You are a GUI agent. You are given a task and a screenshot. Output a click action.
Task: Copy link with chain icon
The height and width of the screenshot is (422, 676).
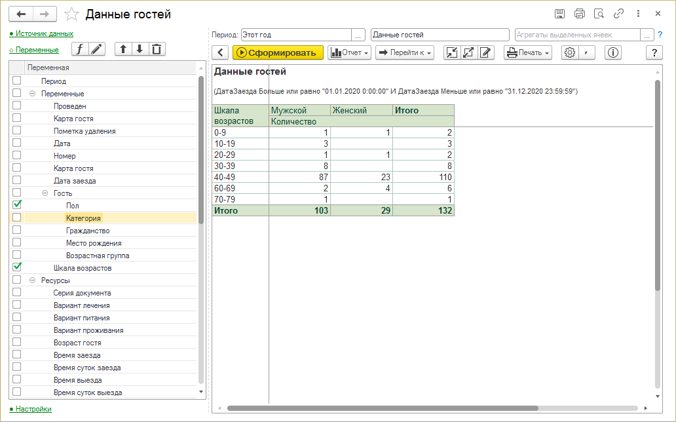pyautogui.click(x=618, y=14)
